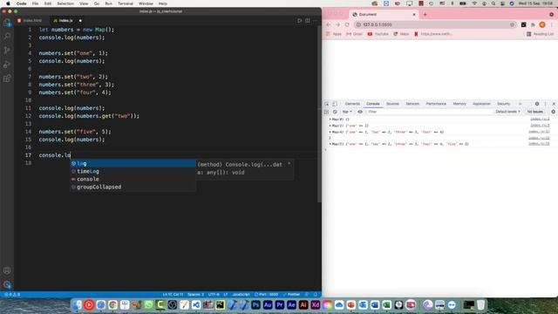This screenshot has height=314, width=558.
Task: Switch to the Elements DevTools tab
Action: (x=352, y=104)
